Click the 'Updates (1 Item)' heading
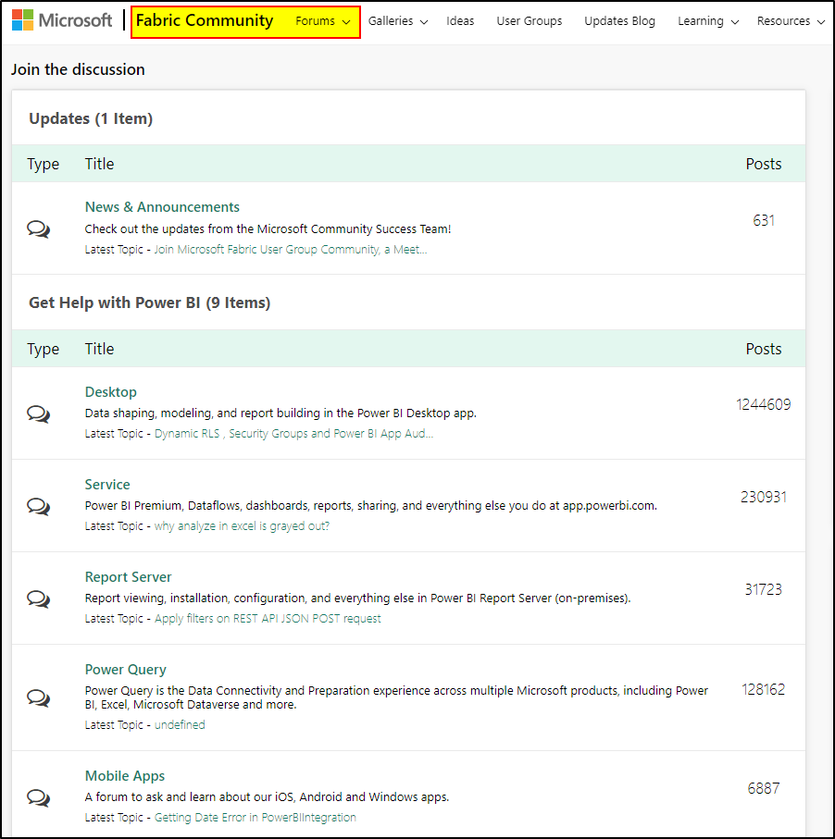835x839 pixels. click(x=91, y=118)
